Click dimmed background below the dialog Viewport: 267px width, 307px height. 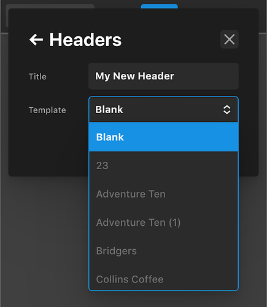tap(45, 236)
